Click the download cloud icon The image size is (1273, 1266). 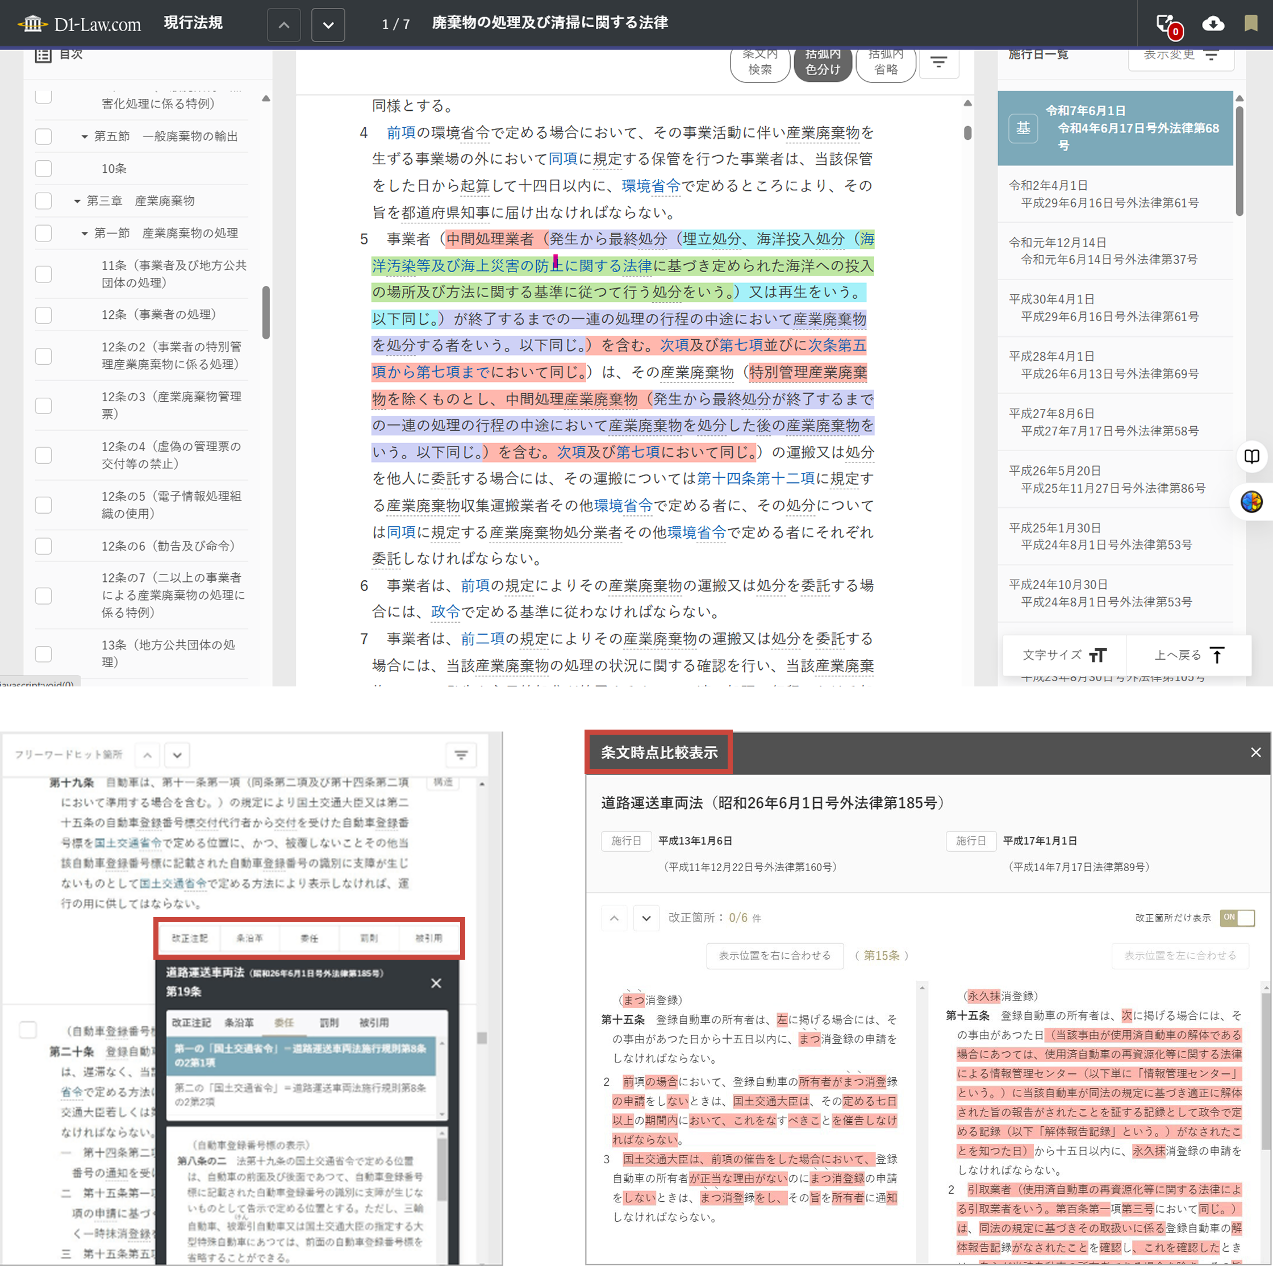tap(1212, 24)
